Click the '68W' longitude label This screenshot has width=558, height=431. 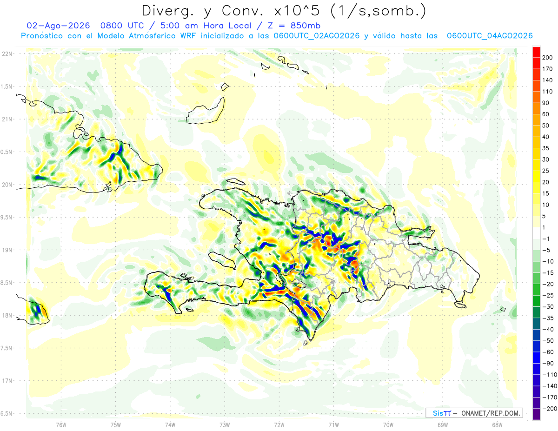point(497,424)
